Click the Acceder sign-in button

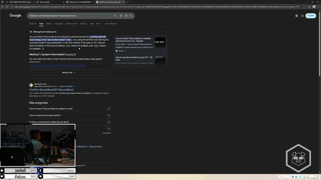click(x=311, y=15)
